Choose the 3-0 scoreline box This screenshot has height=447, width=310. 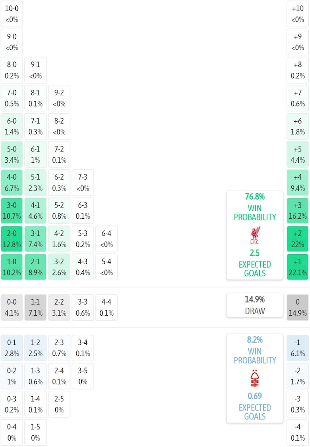(x=12, y=211)
